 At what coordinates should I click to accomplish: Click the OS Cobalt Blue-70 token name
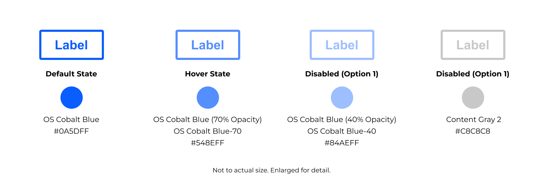[x=208, y=131]
